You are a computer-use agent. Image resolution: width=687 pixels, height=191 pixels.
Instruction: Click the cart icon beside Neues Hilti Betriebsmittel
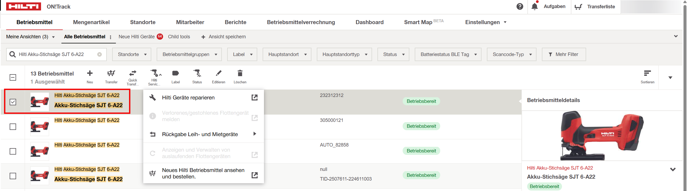pyautogui.click(x=153, y=173)
